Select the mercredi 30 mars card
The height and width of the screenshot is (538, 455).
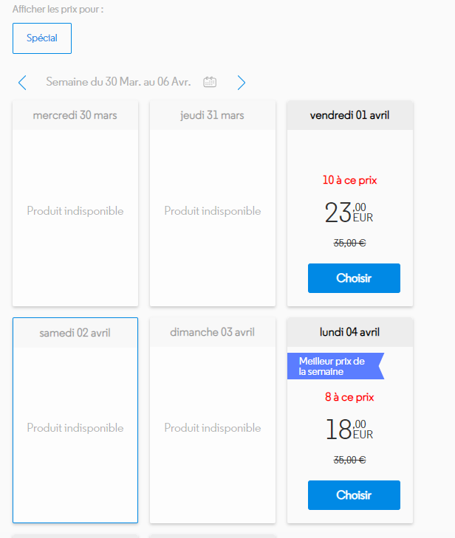(x=75, y=211)
